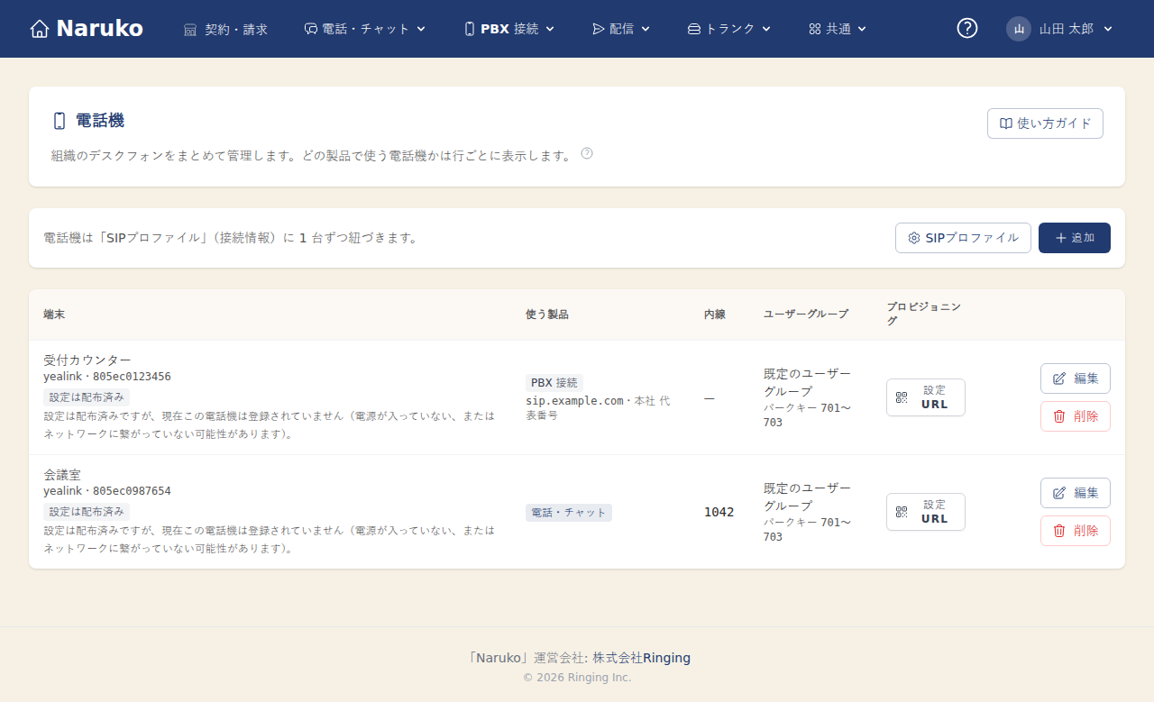
Task: Click the info icon beside the description
Action: (x=587, y=153)
